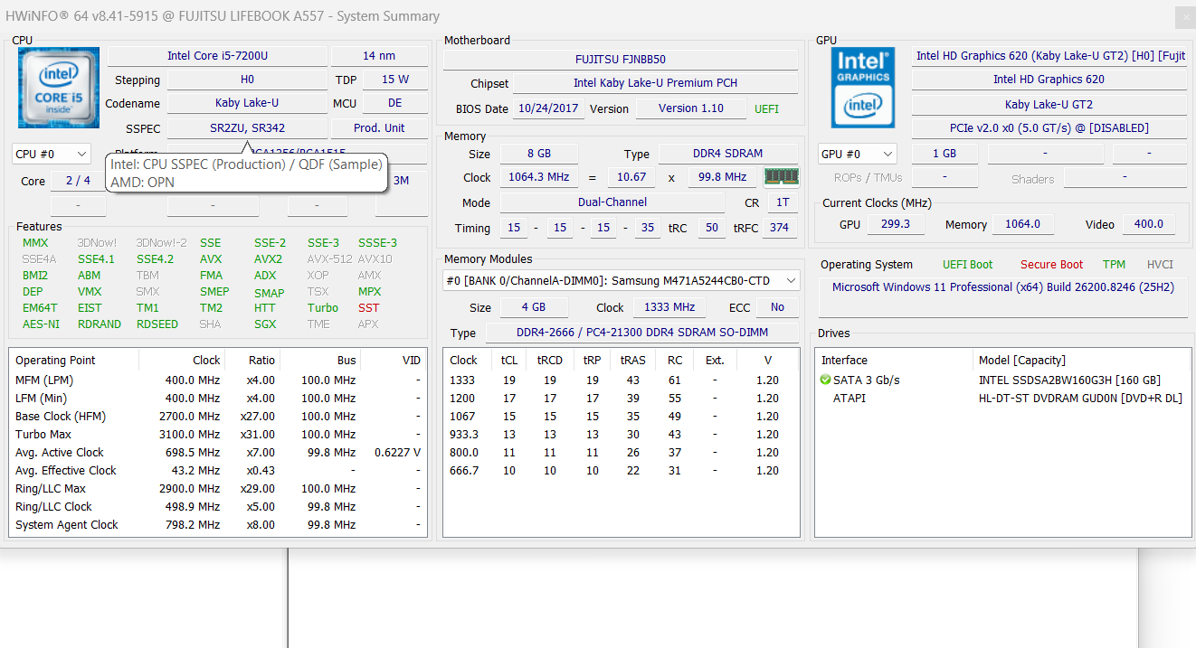Screen dimensions: 1196x648
Task: Click the drives Interface column header
Action: (x=894, y=360)
